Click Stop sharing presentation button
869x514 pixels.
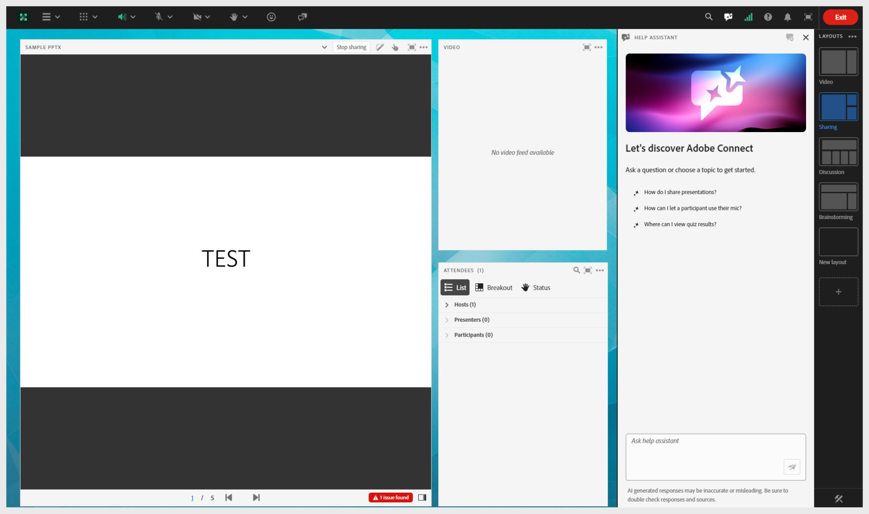click(x=351, y=47)
